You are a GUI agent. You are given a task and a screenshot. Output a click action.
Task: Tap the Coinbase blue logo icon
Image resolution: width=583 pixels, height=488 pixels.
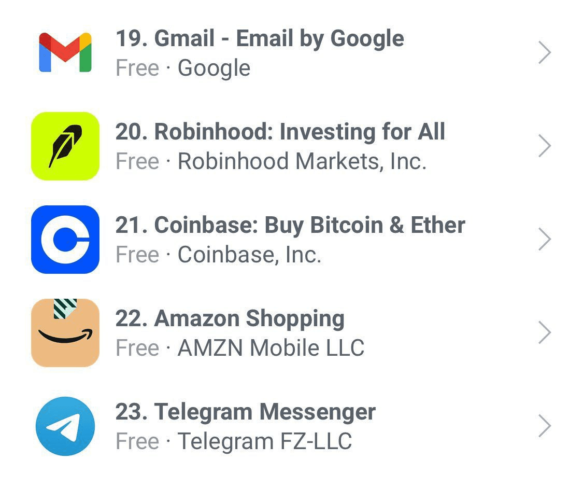65,240
